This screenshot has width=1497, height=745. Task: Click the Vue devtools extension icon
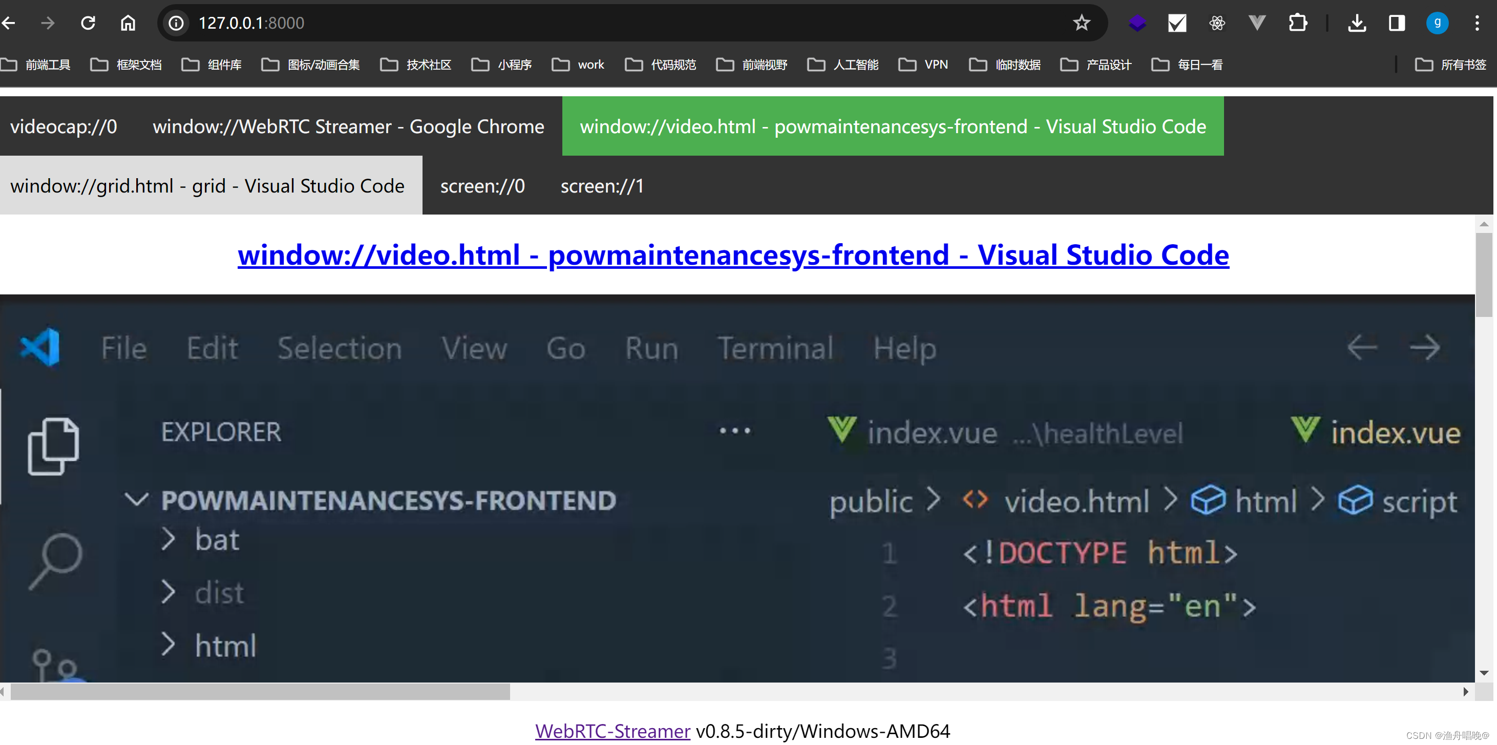click(x=1257, y=23)
